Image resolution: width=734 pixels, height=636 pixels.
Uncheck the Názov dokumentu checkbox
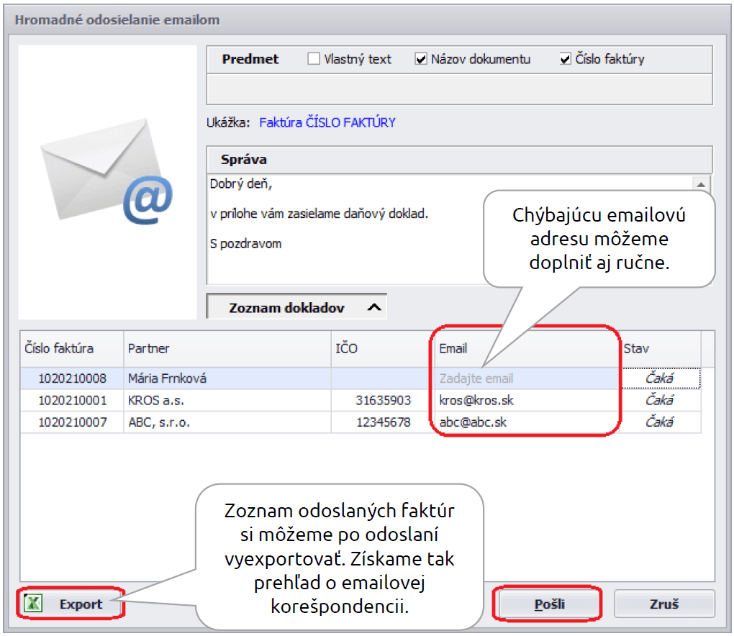422,60
